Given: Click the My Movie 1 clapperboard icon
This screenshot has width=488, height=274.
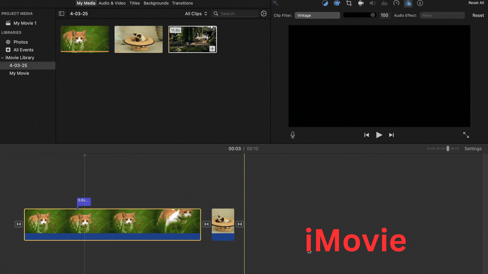Looking at the screenshot, I should [x=8, y=23].
